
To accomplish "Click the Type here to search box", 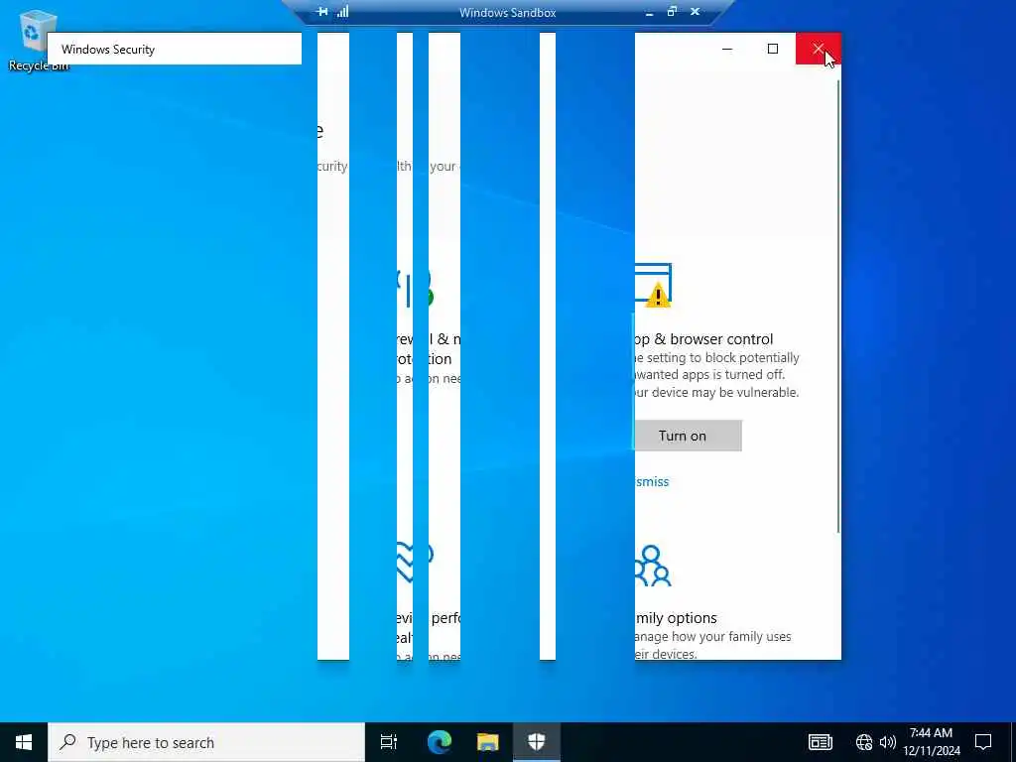I will (206, 742).
